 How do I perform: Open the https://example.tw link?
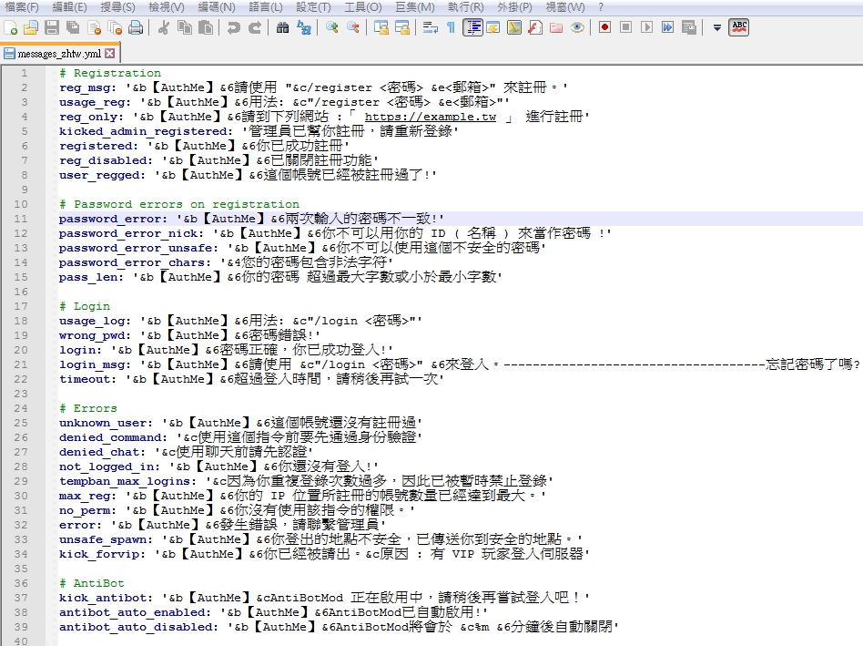coord(431,117)
